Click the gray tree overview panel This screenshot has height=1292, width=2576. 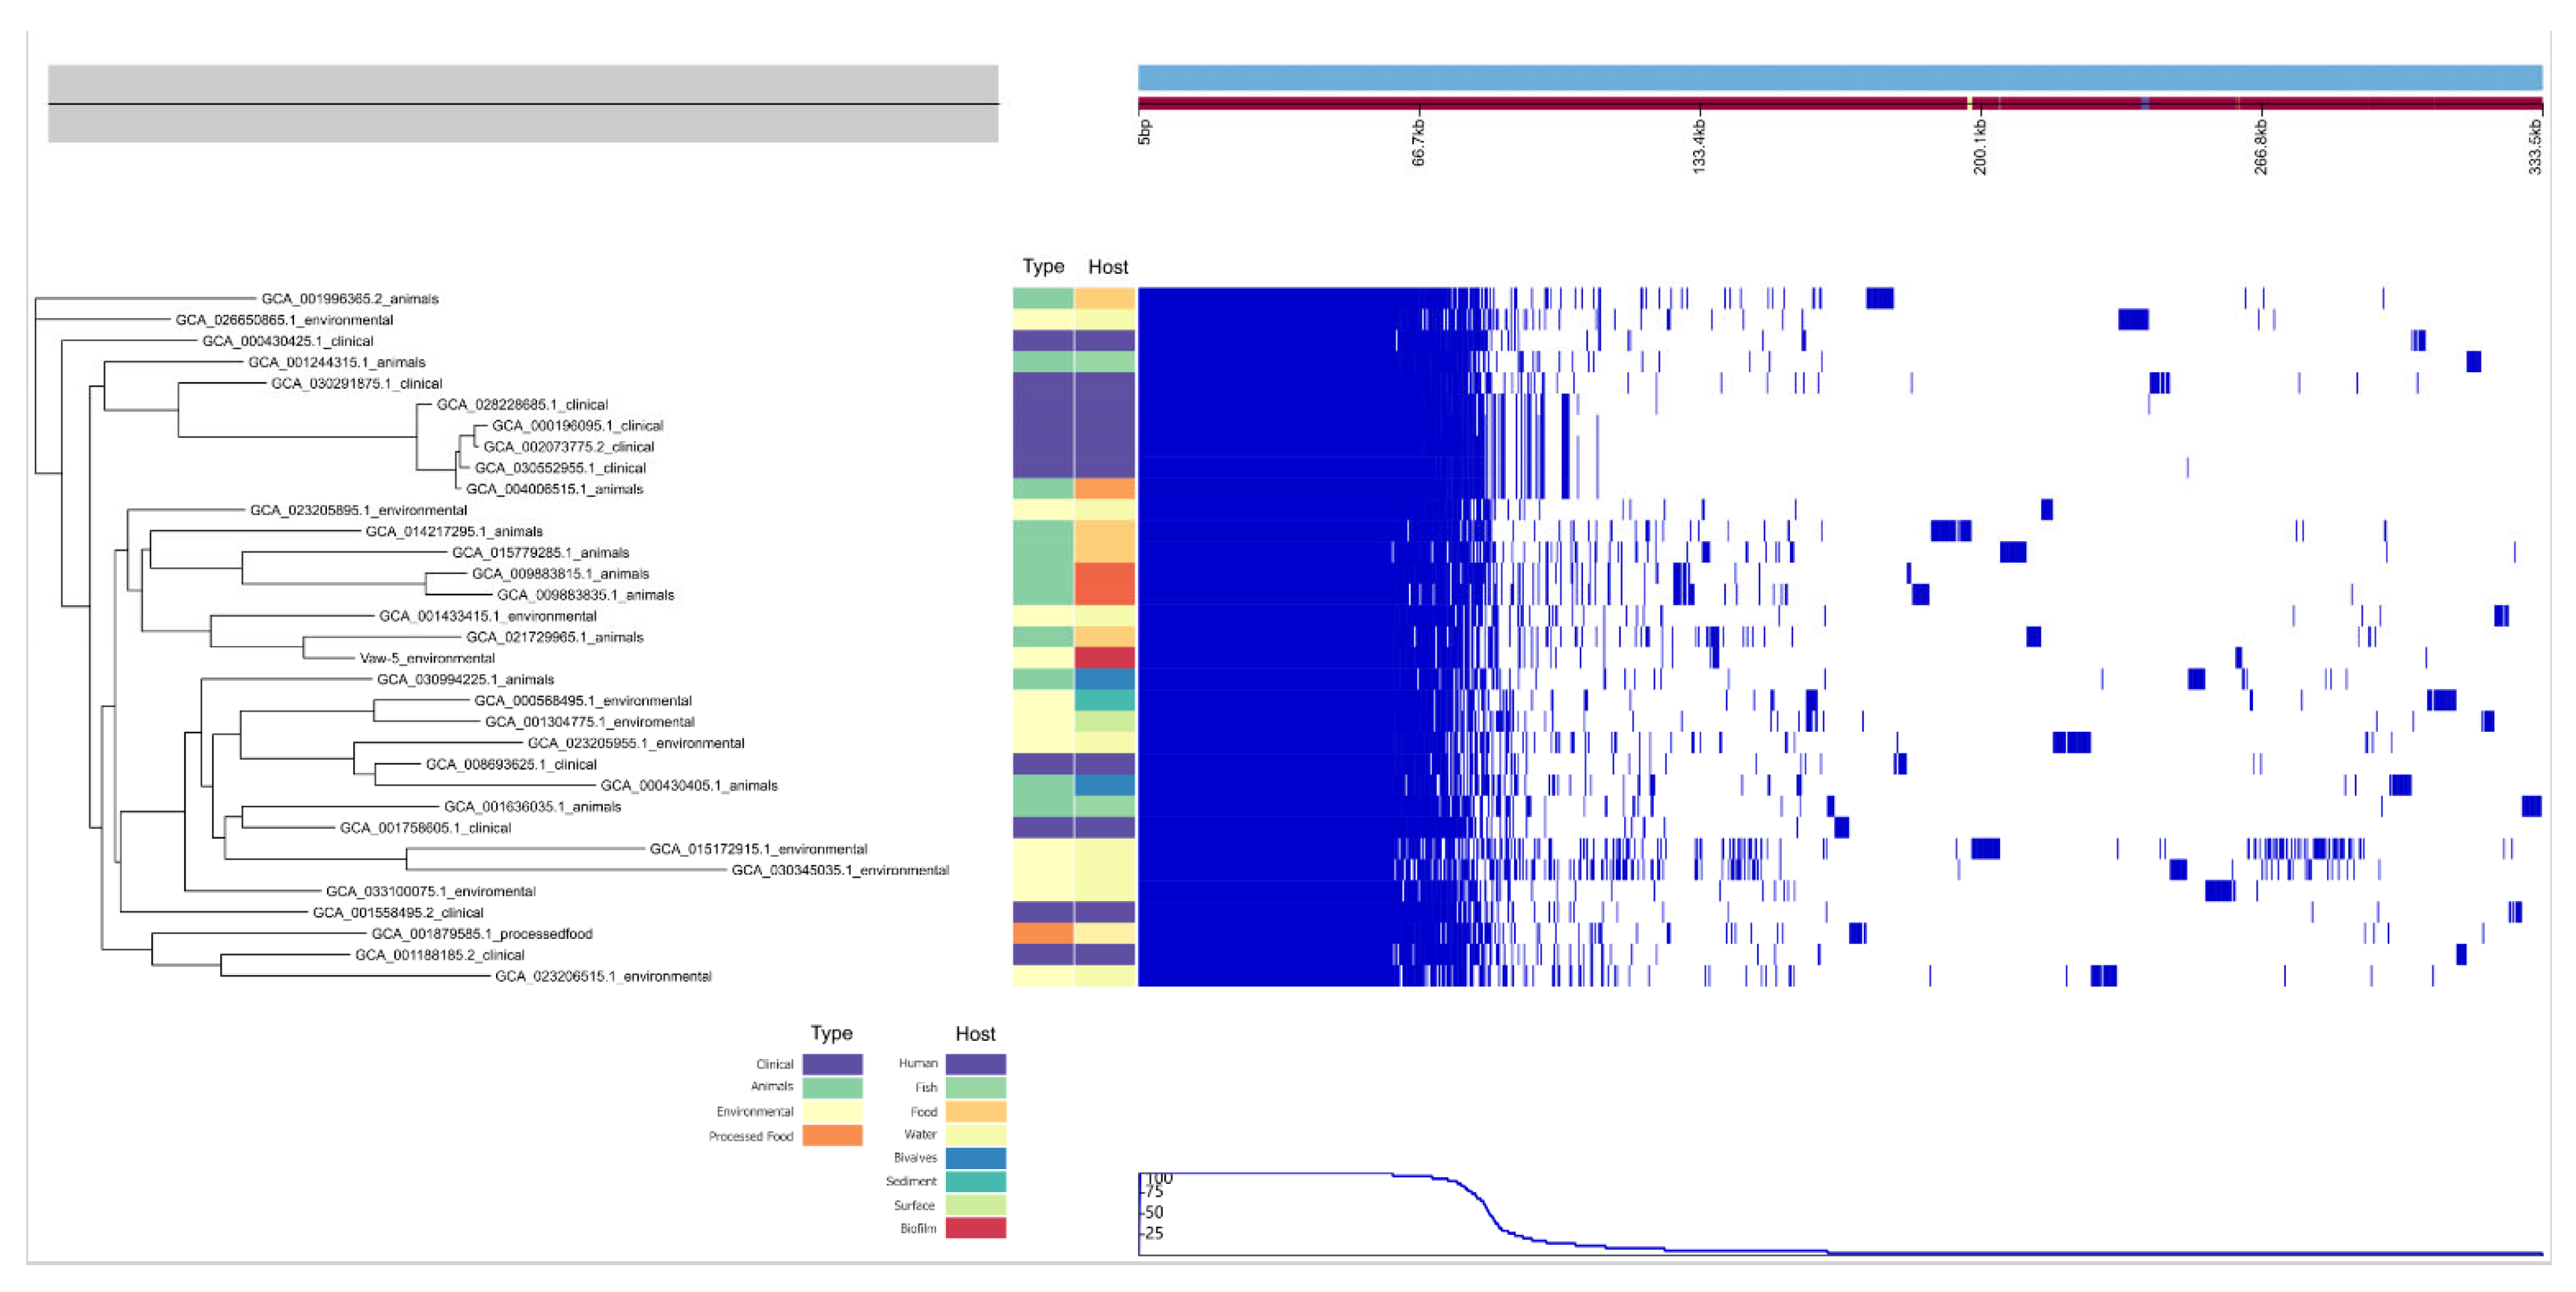[x=523, y=104]
